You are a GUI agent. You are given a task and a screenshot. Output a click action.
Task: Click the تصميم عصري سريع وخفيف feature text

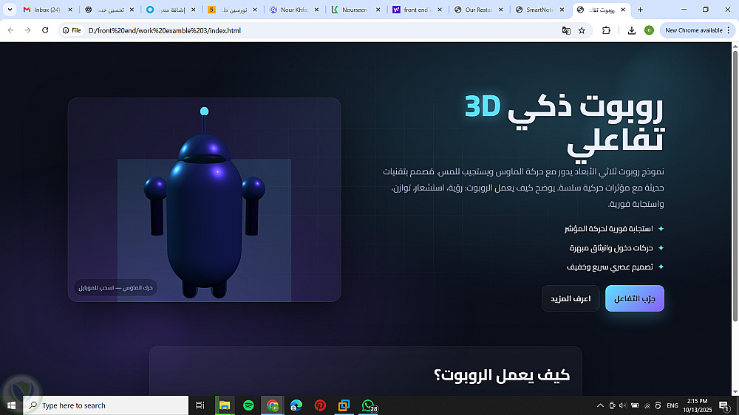610,267
